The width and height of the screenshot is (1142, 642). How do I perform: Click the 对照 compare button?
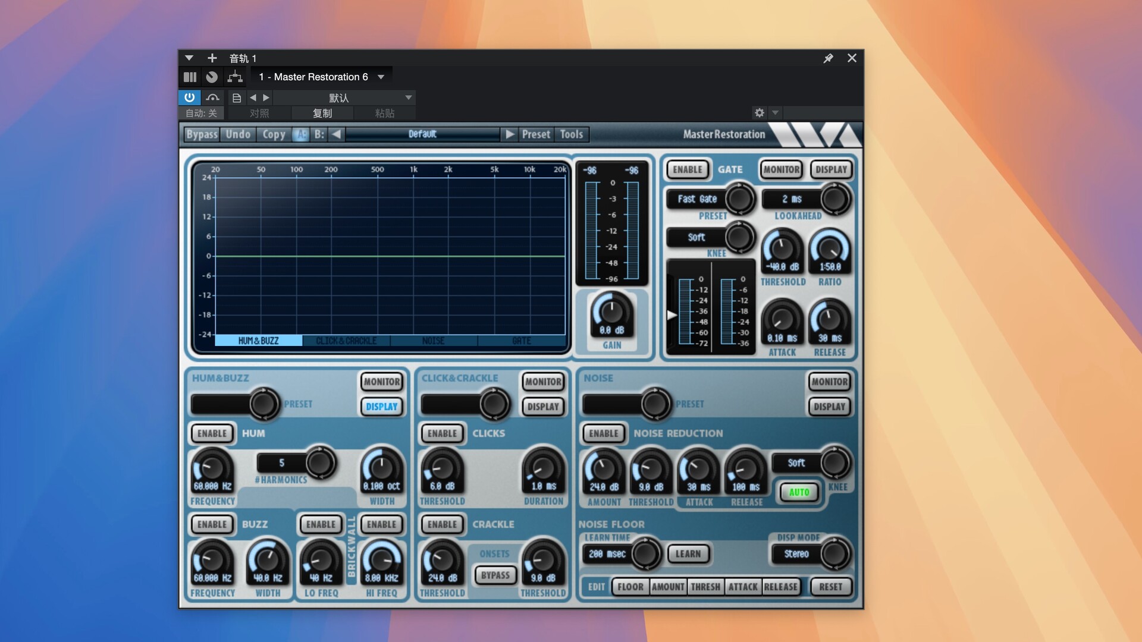pyautogui.click(x=259, y=113)
